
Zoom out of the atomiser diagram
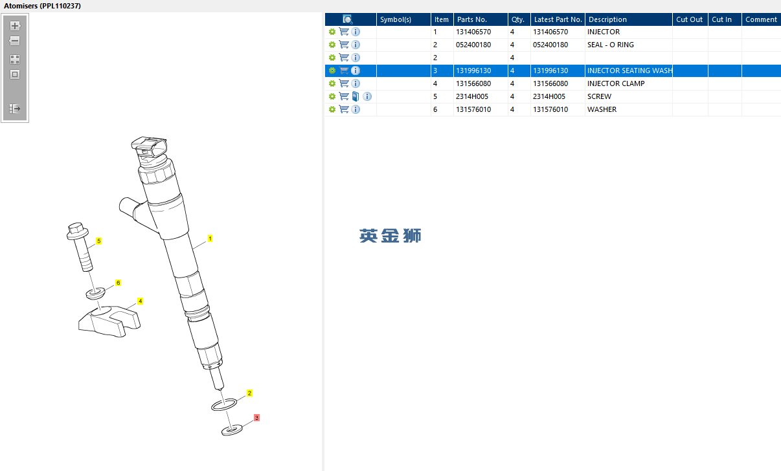[15, 41]
